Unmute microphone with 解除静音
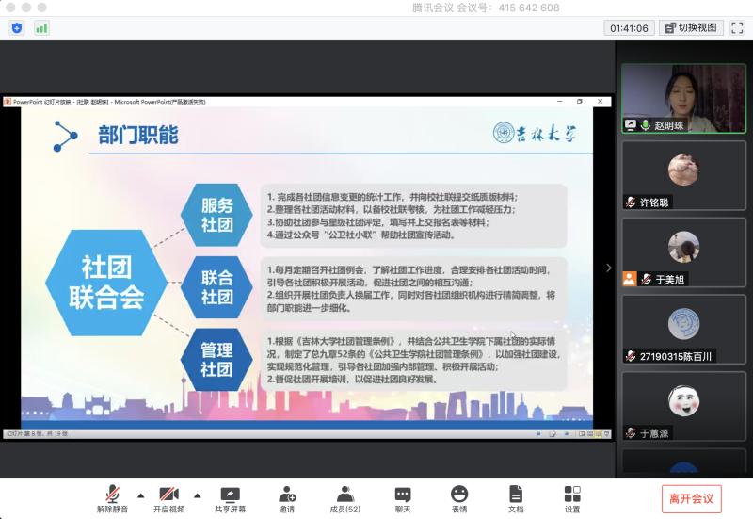This screenshot has width=753, height=519. point(112,499)
